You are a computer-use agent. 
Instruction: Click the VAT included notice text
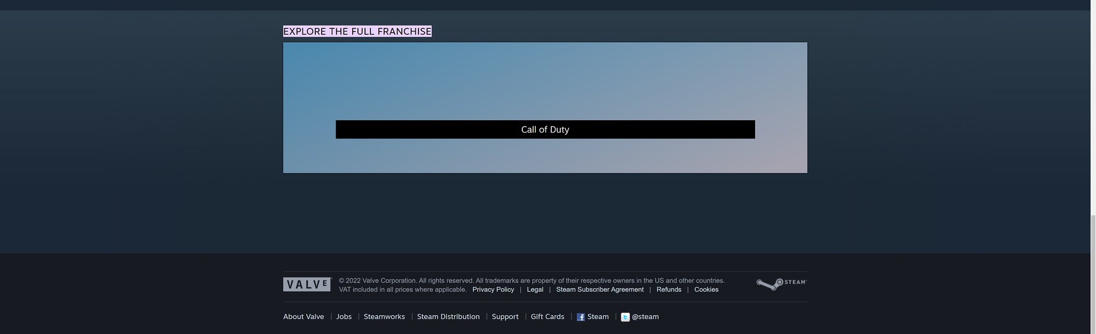(x=402, y=290)
